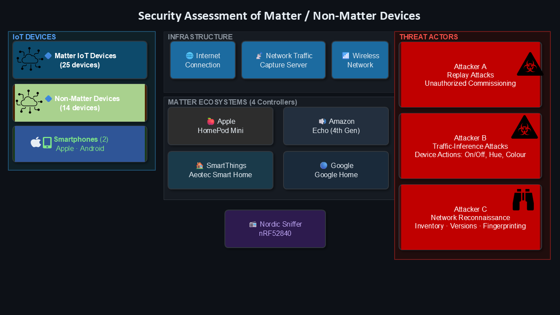Click the biohazard warning icon on Attacker B

point(525,127)
